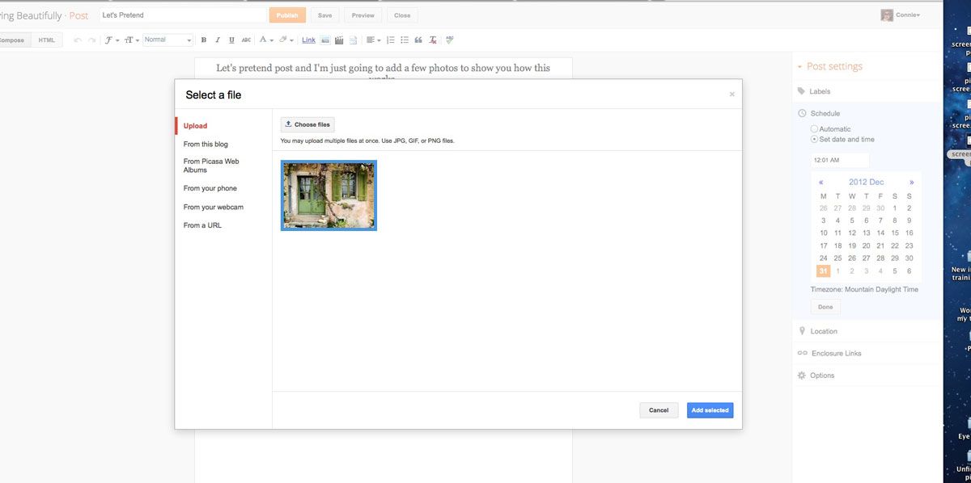Open the Normal paragraph style dropdown
Viewport: 971px width, 483px height.
[168, 40]
